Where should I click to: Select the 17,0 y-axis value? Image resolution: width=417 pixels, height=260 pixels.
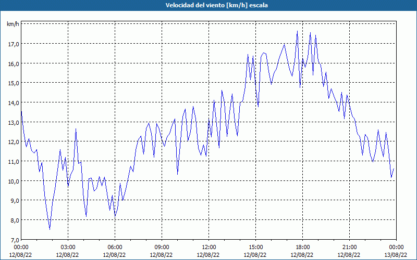pos(14,44)
